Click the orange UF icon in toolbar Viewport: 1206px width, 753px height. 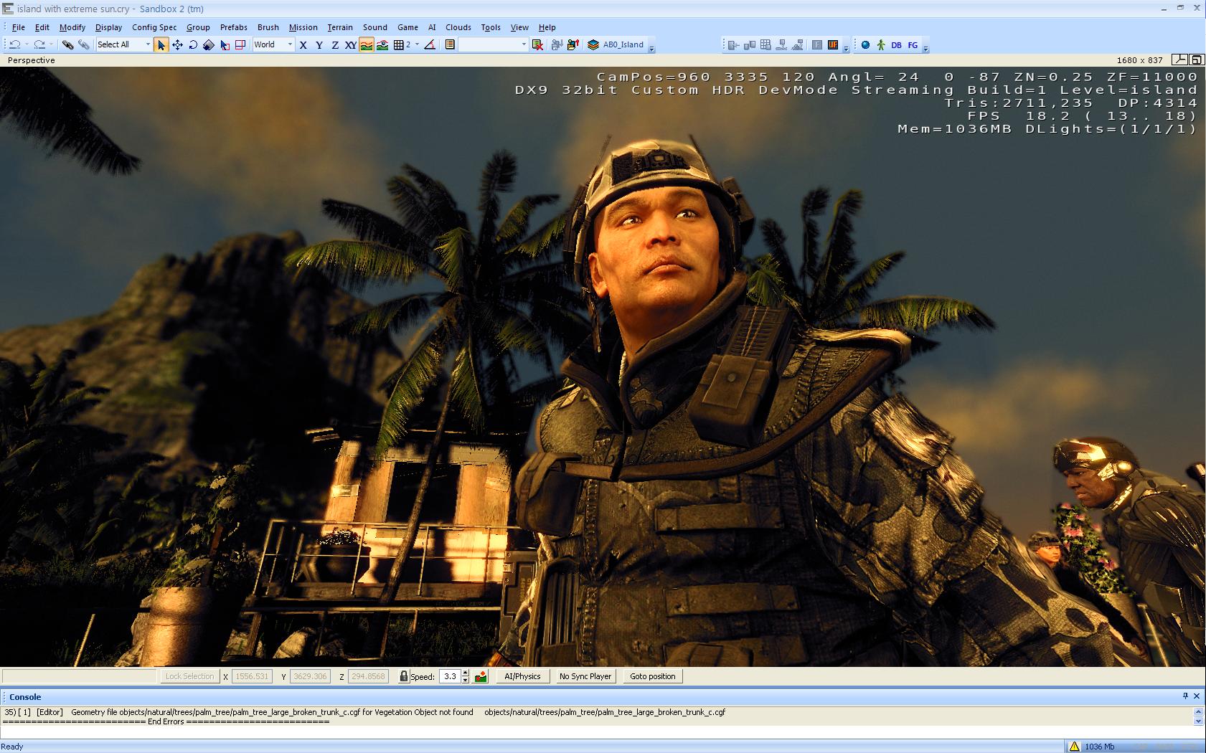(x=833, y=44)
